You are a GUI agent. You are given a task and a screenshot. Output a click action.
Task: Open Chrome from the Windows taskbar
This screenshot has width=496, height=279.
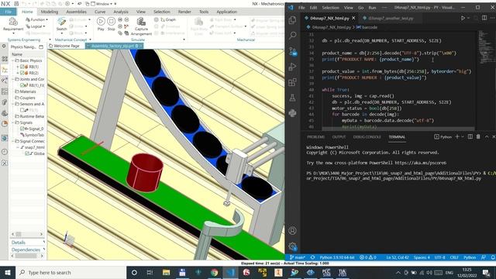pyautogui.click(x=214, y=272)
